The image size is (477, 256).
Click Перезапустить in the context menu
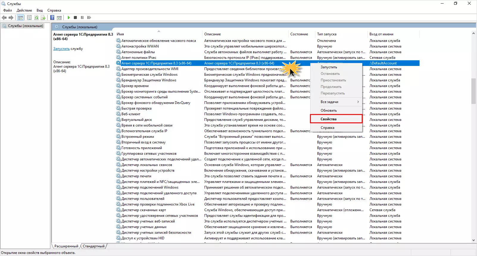336,93
